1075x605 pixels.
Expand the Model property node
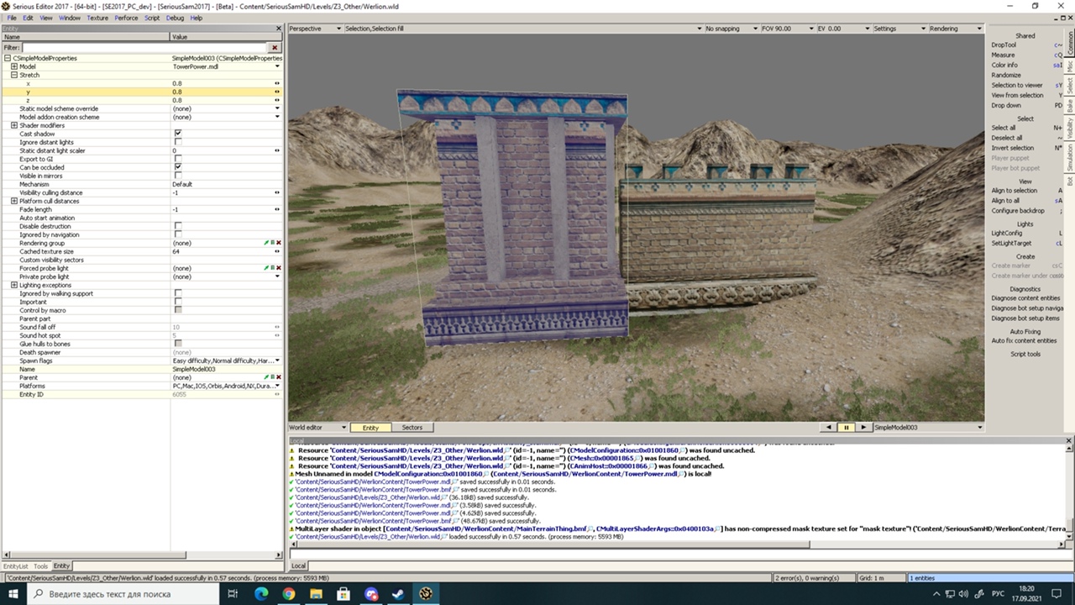click(14, 66)
